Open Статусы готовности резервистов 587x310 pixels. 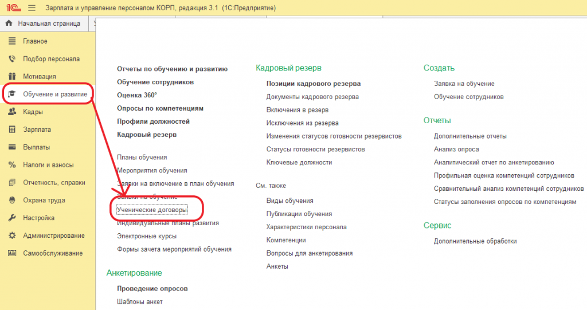click(x=316, y=150)
